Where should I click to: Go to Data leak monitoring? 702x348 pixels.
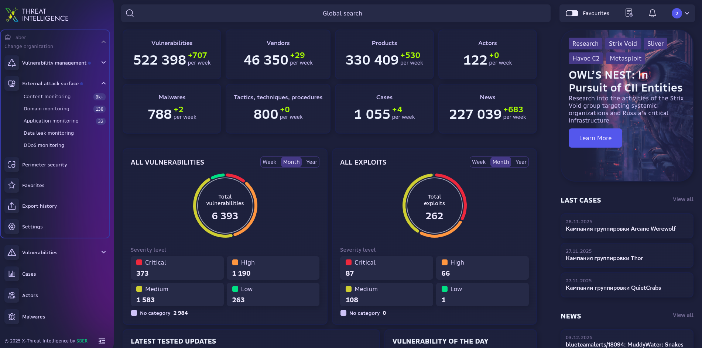point(49,133)
